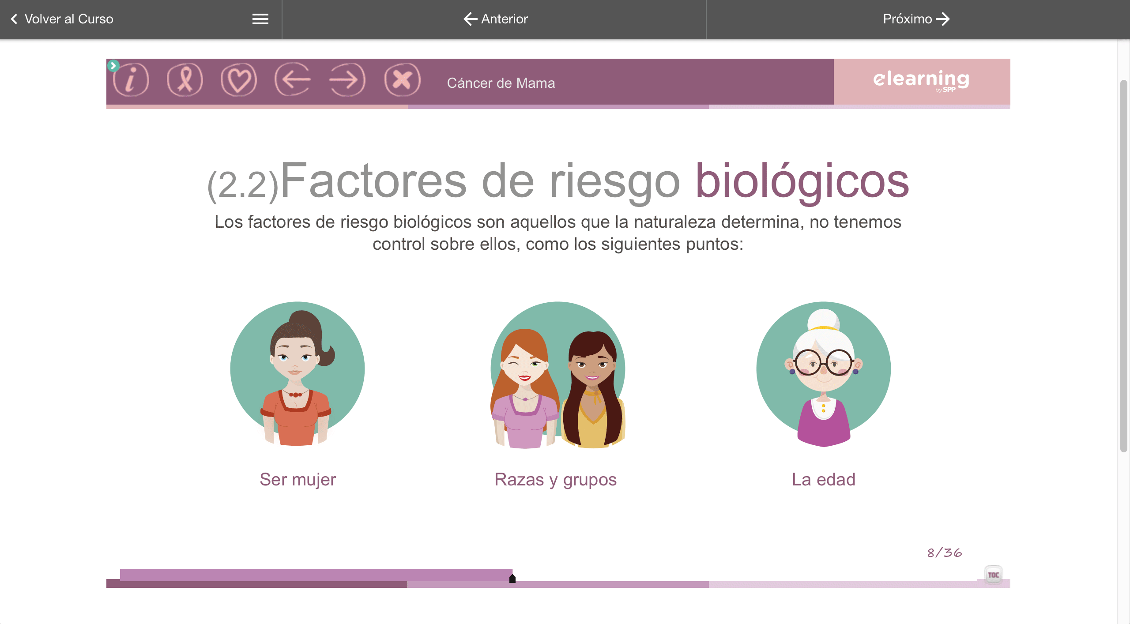
Task: Click the info icon in course toolbar
Action: [x=131, y=80]
